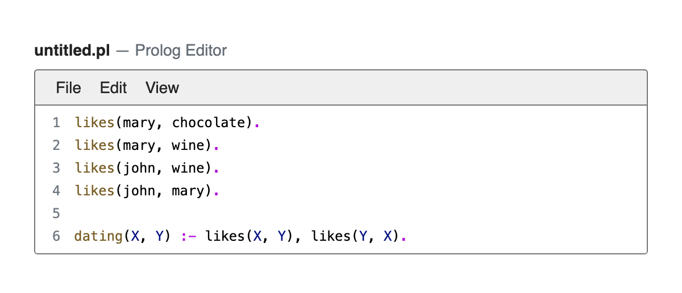Open the View menu
This screenshot has width=682, height=293.
click(162, 87)
